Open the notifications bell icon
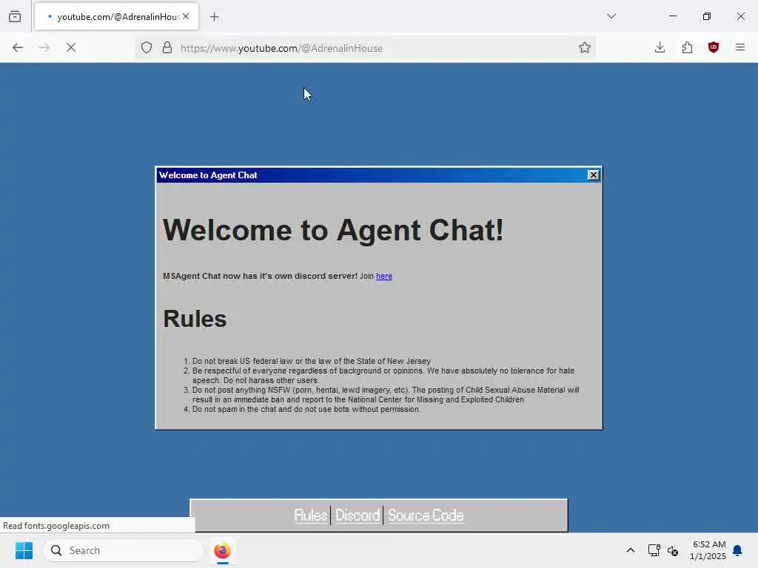758x568 pixels. pyautogui.click(x=738, y=550)
